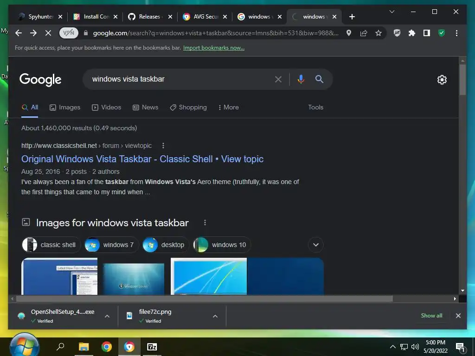
Task: Close the AVG Secure tab
Action: click(x=225, y=17)
